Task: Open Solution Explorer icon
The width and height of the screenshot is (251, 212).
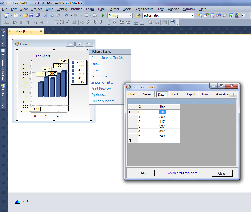Action: [200, 15]
